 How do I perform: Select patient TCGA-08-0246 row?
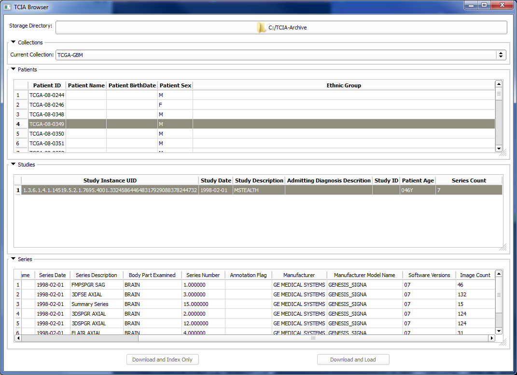[47, 105]
